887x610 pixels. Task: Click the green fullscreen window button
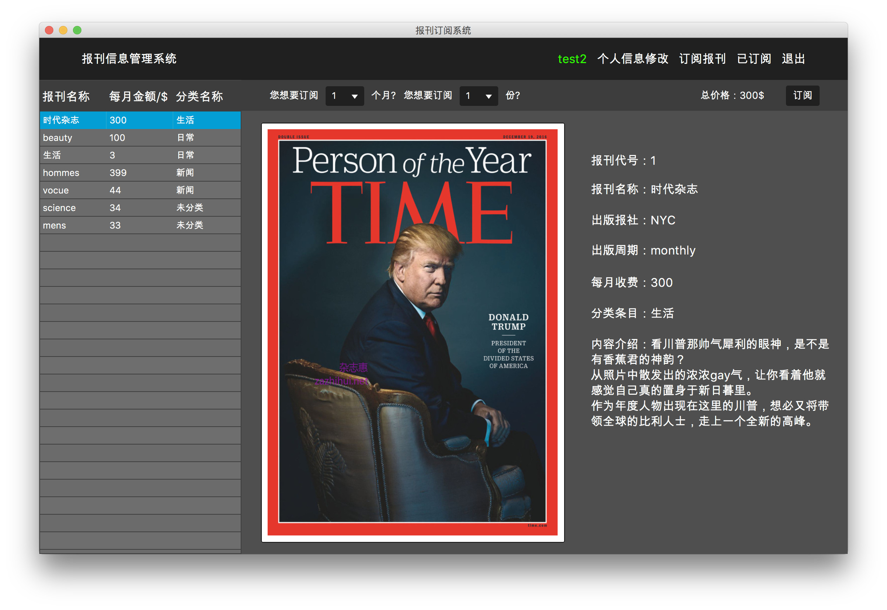point(77,30)
